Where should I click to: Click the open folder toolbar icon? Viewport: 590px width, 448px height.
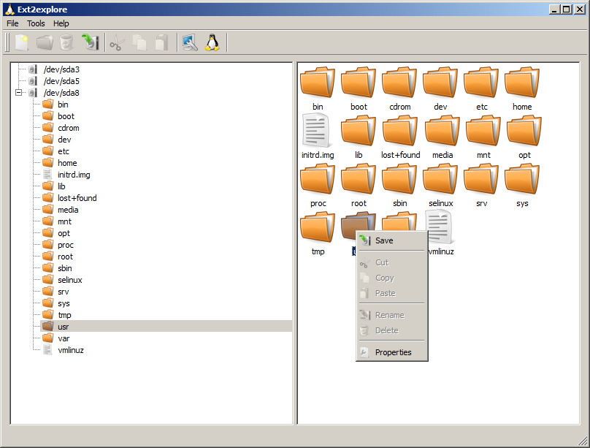45,42
